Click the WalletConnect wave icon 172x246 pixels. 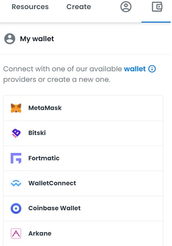tap(16, 183)
